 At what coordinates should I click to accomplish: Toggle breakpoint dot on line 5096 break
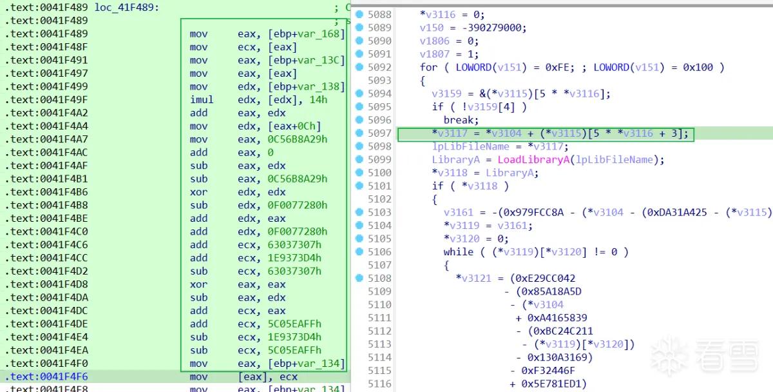(x=359, y=120)
